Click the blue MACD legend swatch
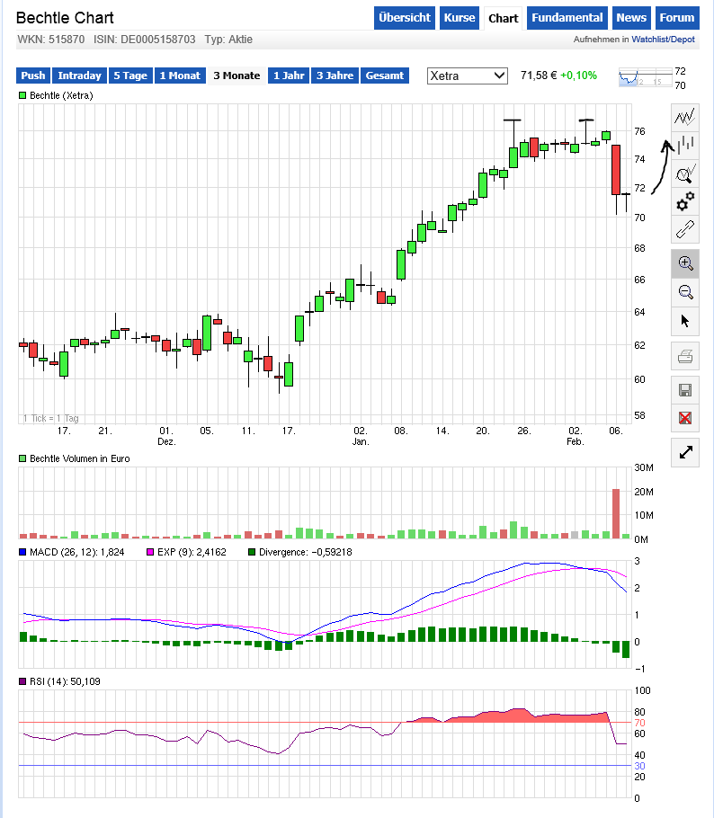 pos(22,552)
